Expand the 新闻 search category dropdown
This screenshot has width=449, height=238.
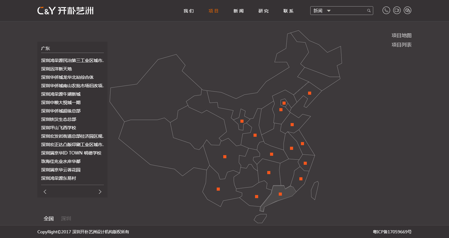pyautogui.click(x=329, y=11)
